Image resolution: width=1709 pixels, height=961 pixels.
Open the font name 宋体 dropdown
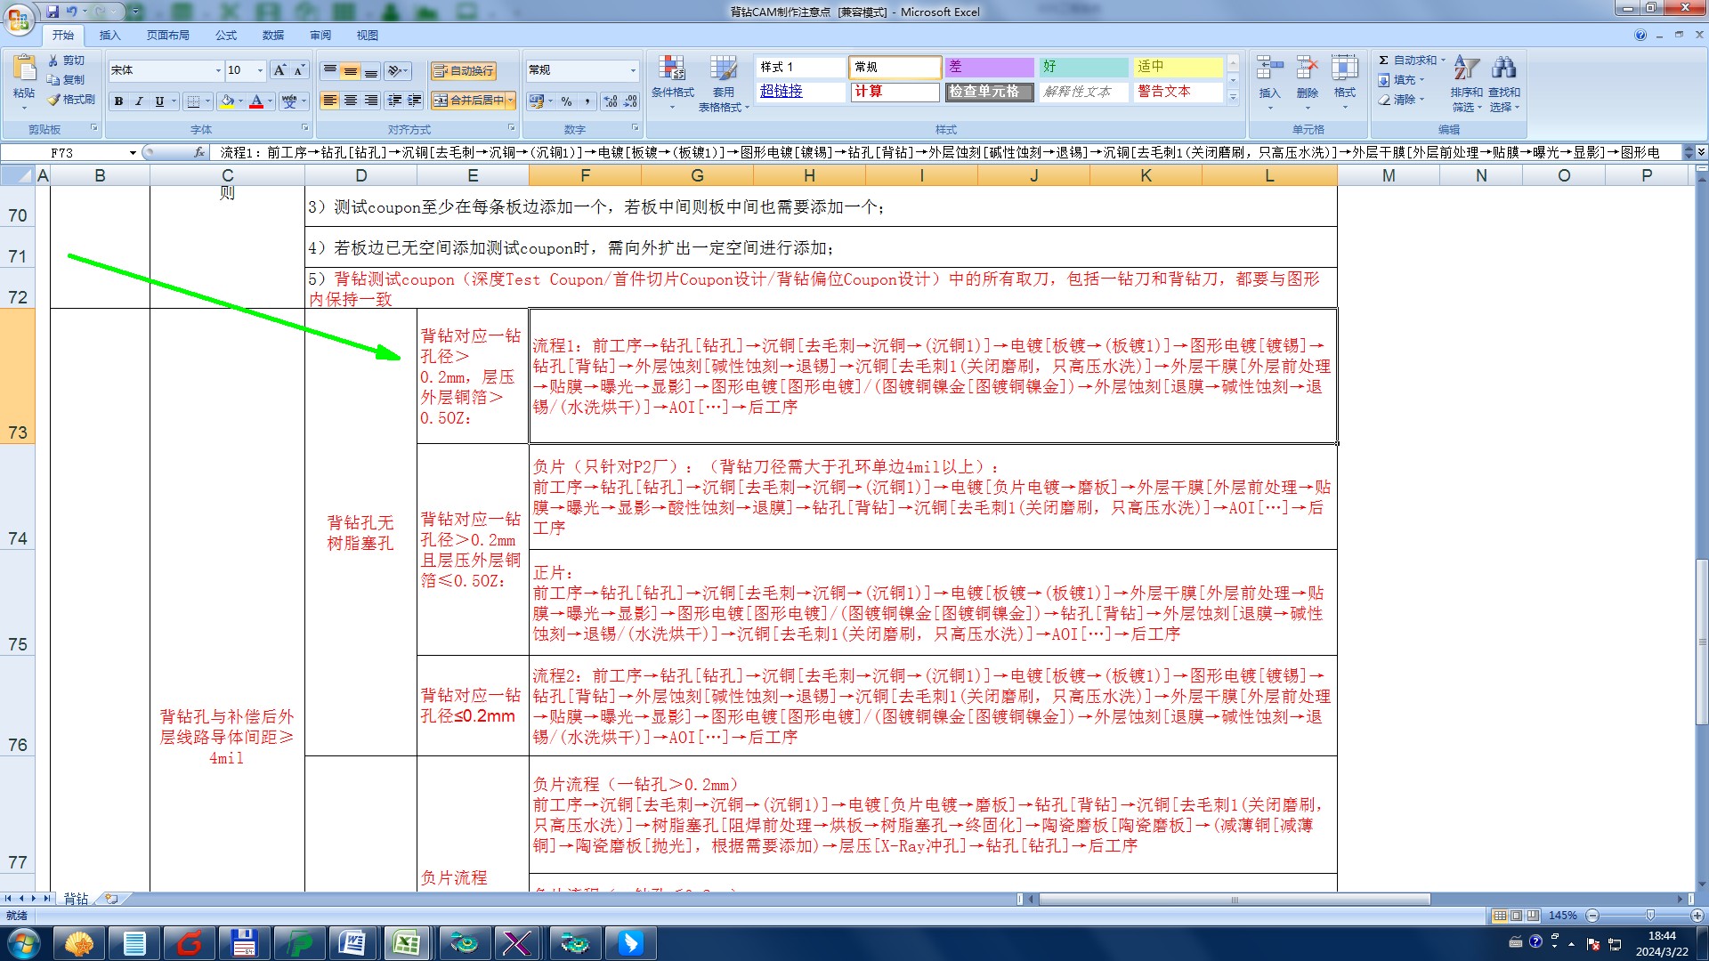(x=218, y=70)
